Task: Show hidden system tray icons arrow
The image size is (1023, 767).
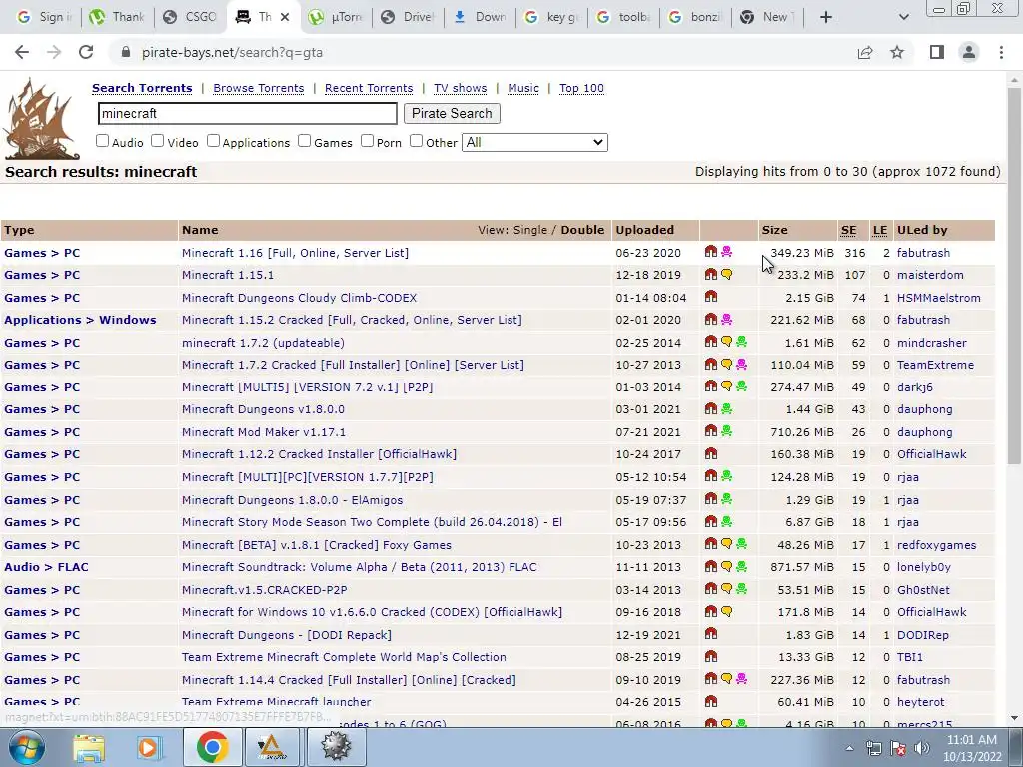Action: click(849, 748)
